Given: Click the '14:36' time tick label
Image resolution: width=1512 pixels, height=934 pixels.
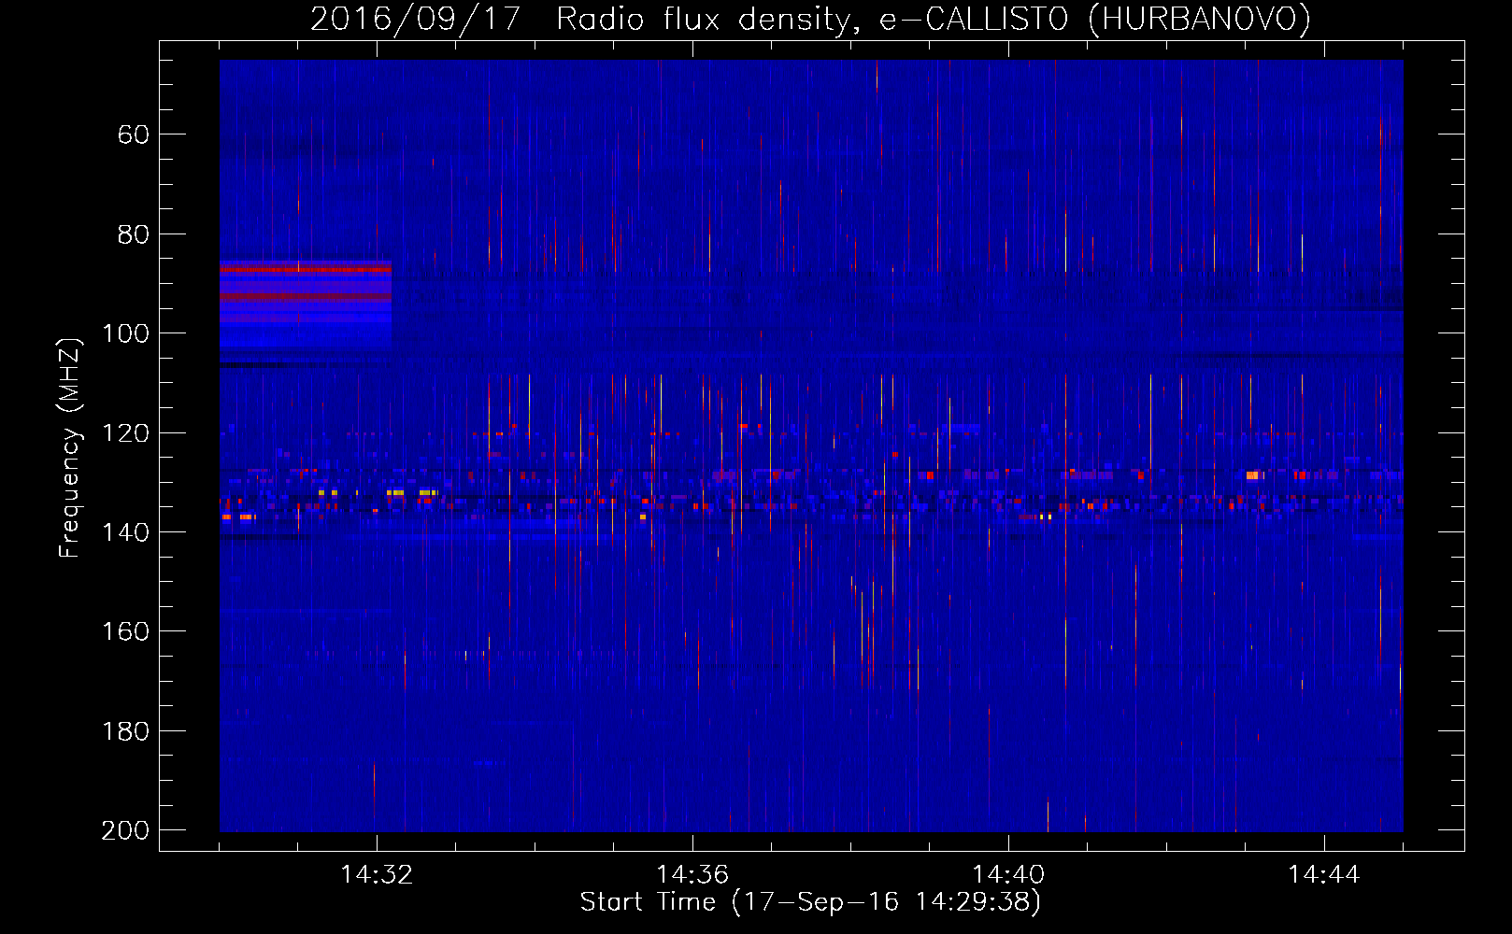Looking at the screenshot, I should coord(692,874).
